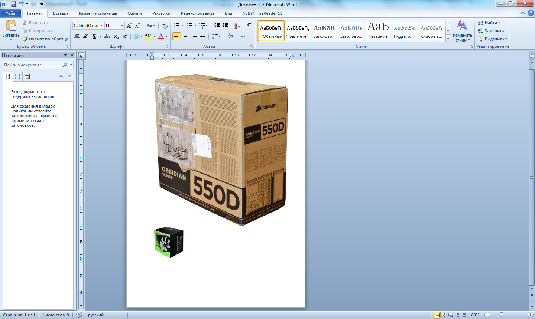Screen dimensions: 535x319
Task: Increase font size with Grow Font icon
Action: tap(129, 26)
